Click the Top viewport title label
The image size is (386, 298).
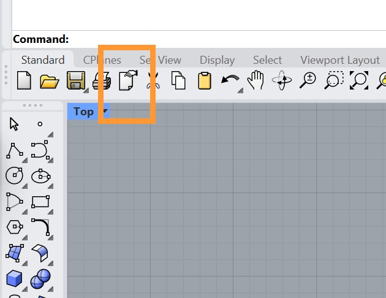click(x=83, y=112)
